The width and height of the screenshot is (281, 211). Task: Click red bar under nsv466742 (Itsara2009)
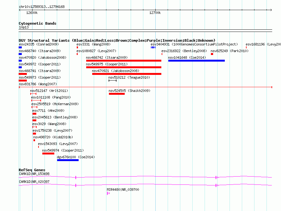click(x=124, y=61)
